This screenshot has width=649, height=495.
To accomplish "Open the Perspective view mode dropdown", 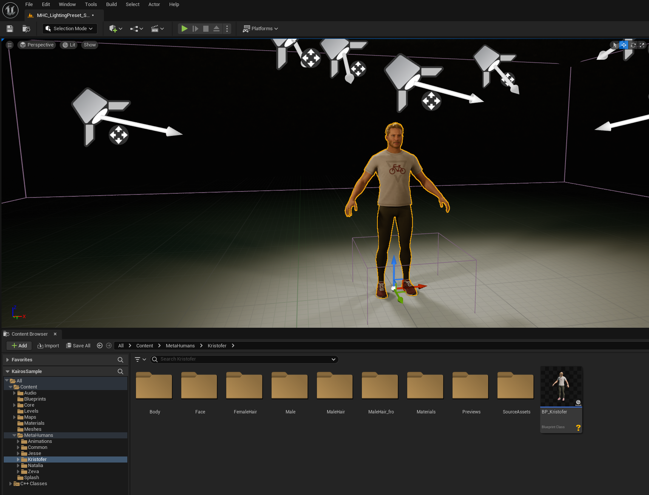I will [37, 45].
